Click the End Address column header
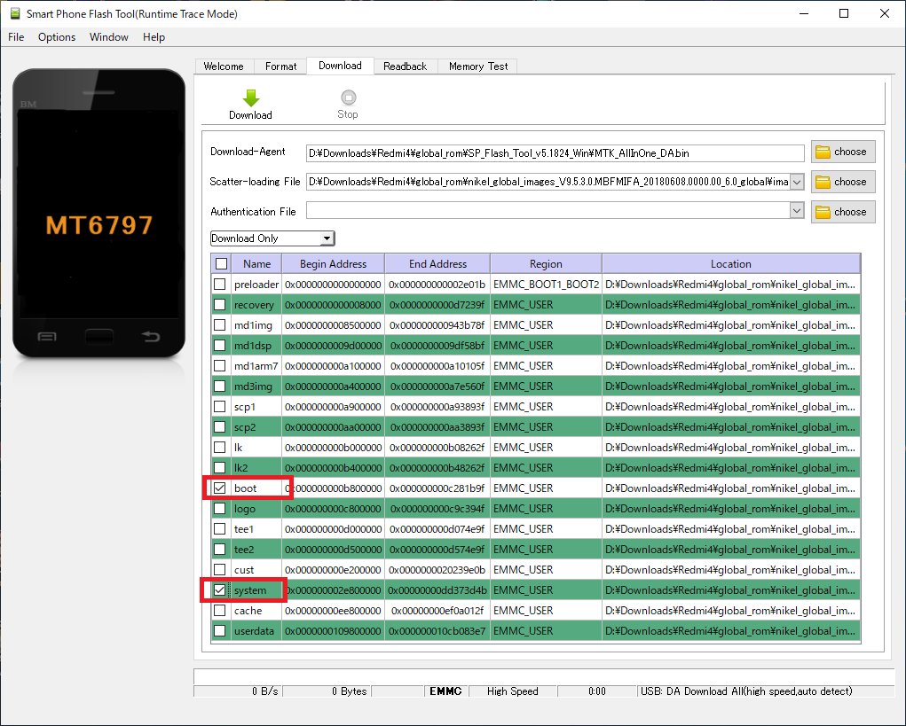 (437, 264)
